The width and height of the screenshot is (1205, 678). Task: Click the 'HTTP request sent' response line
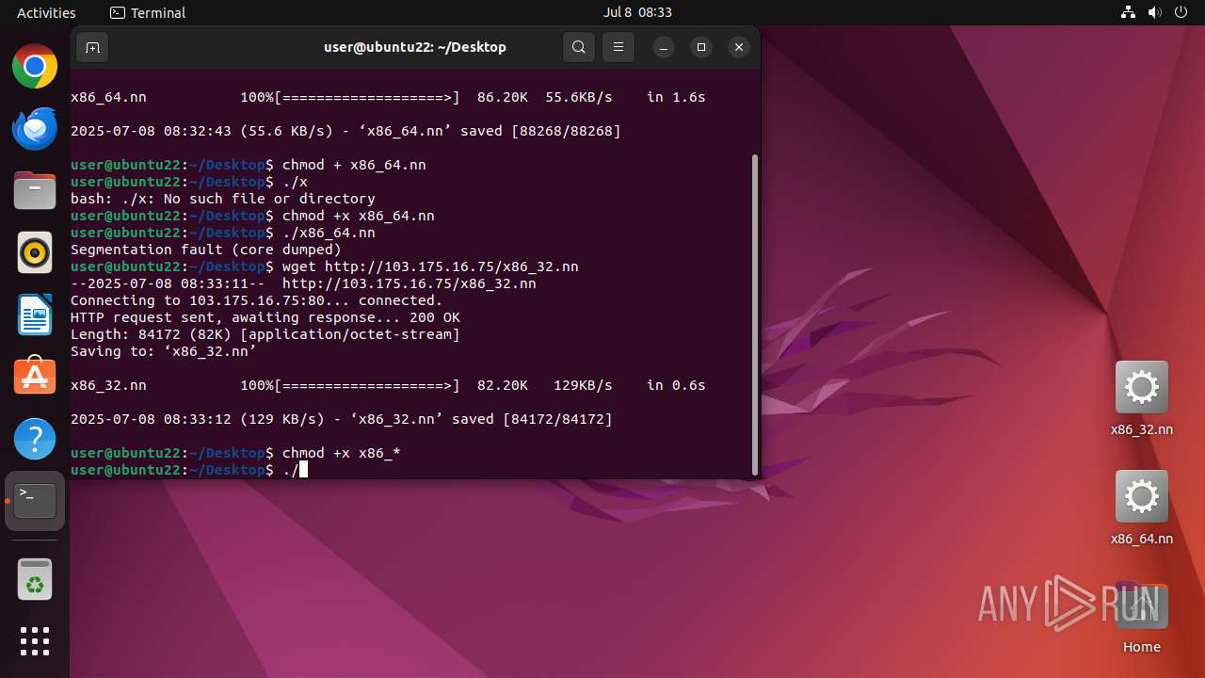tap(265, 317)
